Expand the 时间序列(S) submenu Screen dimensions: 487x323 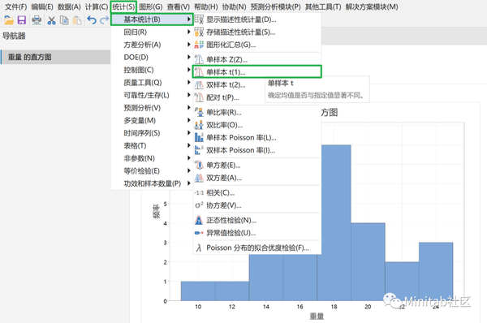153,133
